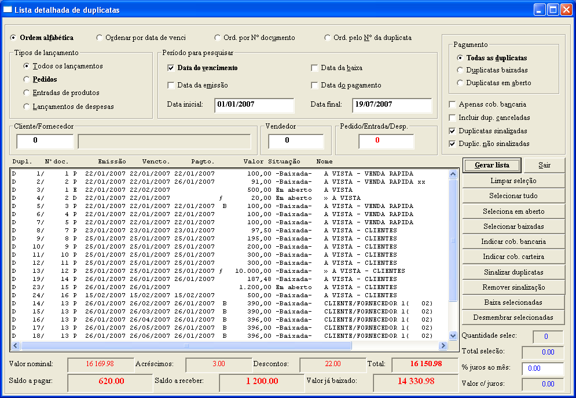
Task: Select duplicata 13/ row of 10.000,00
Action: [230, 271]
